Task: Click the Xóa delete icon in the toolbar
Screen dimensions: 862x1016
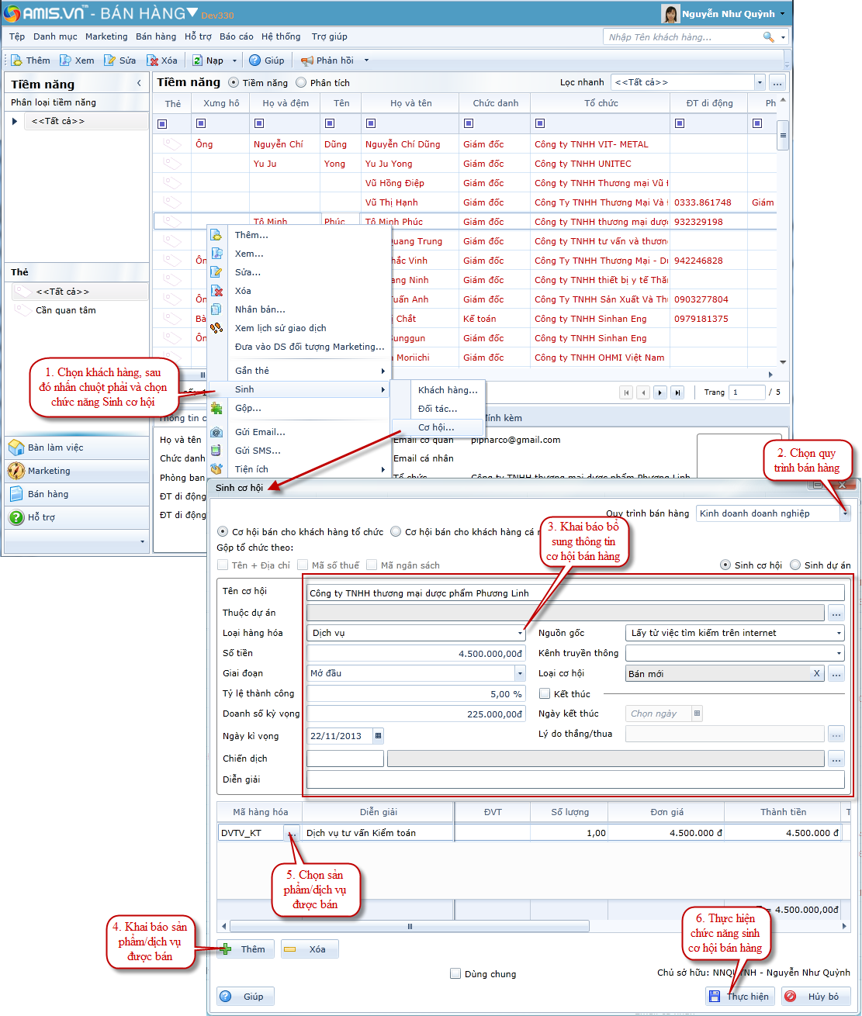Action: click(153, 60)
